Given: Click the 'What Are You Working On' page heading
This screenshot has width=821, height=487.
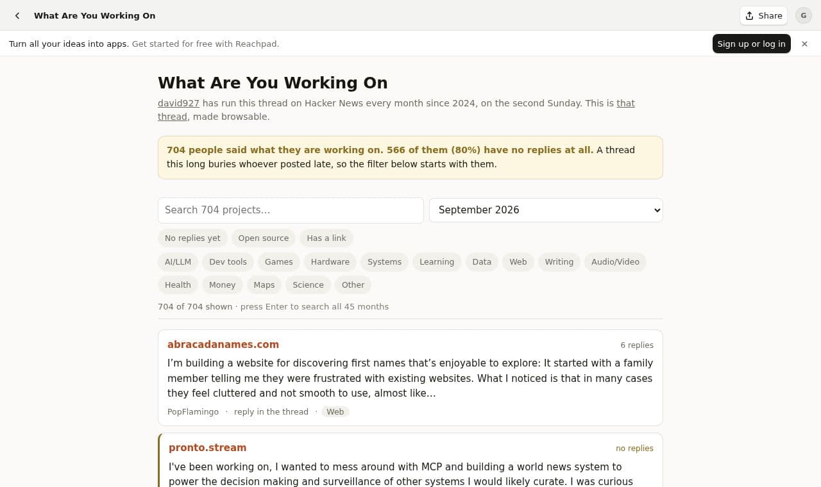Looking at the screenshot, I should tap(273, 83).
